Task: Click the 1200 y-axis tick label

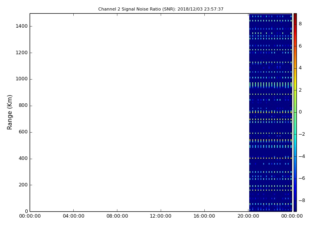Action: click(x=22, y=53)
